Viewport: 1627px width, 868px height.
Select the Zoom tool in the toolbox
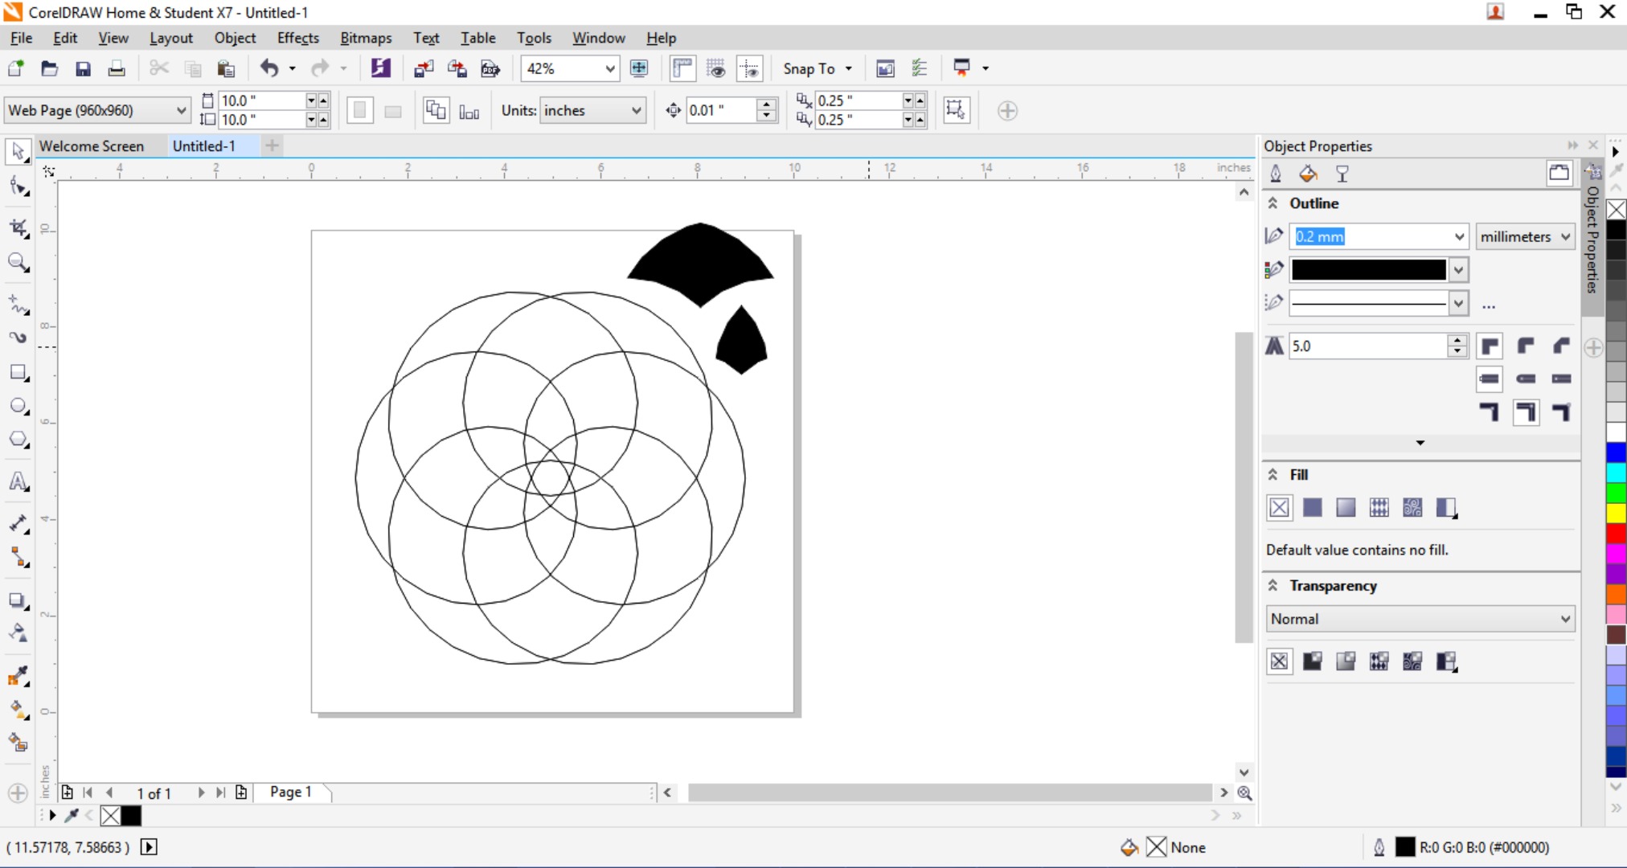(18, 263)
